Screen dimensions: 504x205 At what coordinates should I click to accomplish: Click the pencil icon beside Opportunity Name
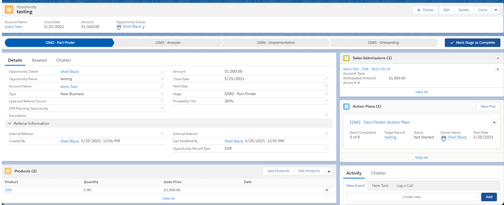[x=162, y=79]
